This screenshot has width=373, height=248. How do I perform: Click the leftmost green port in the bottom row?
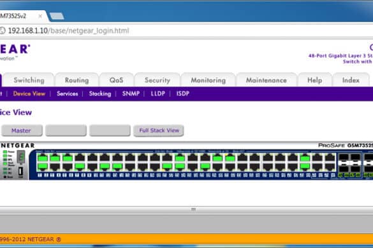43,167
